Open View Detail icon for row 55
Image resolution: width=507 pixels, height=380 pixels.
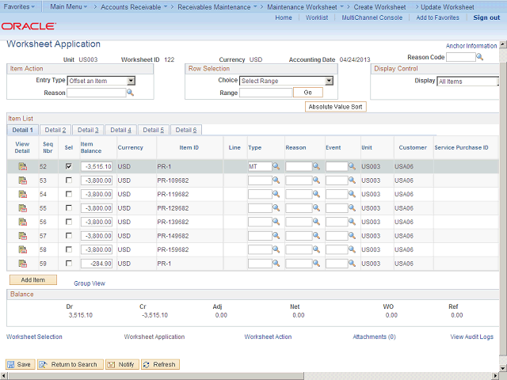(x=22, y=208)
